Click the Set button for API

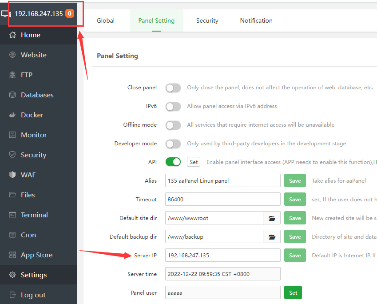(194, 162)
